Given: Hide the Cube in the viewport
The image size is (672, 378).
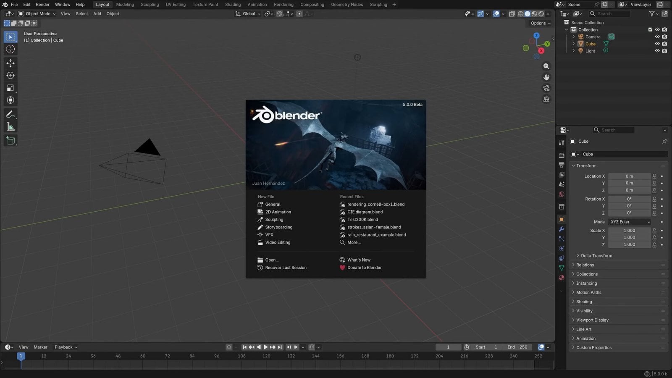Looking at the screenshot, I should 657,44.
